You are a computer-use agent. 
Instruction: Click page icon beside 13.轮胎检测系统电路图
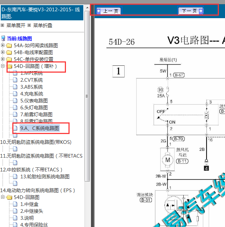coord(15,177)
